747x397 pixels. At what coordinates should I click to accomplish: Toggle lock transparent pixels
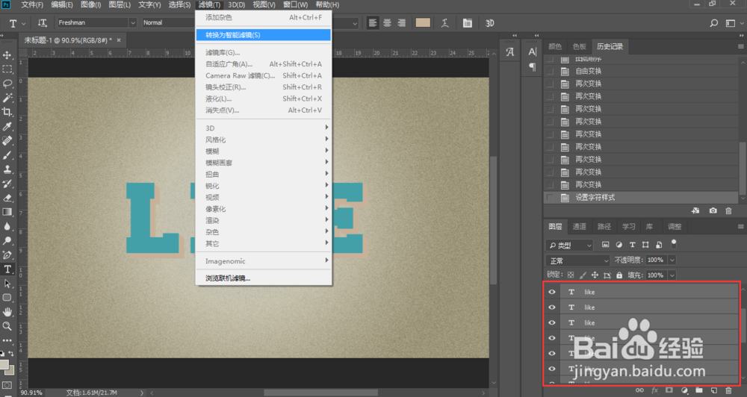[571, 275]
